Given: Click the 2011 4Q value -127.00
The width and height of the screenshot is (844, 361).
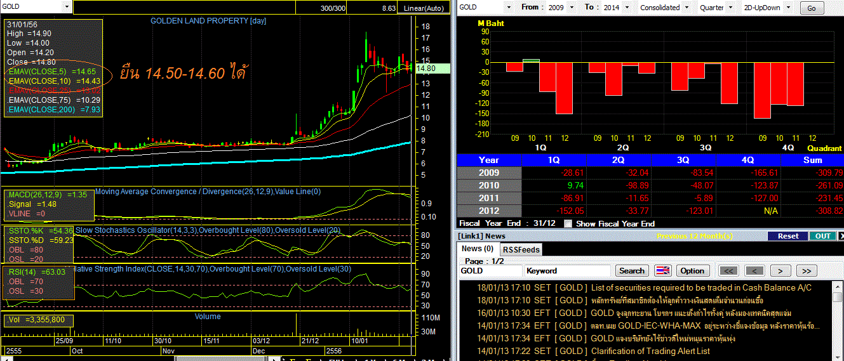Looking at the screenshot, I should [x=747, y=198].
